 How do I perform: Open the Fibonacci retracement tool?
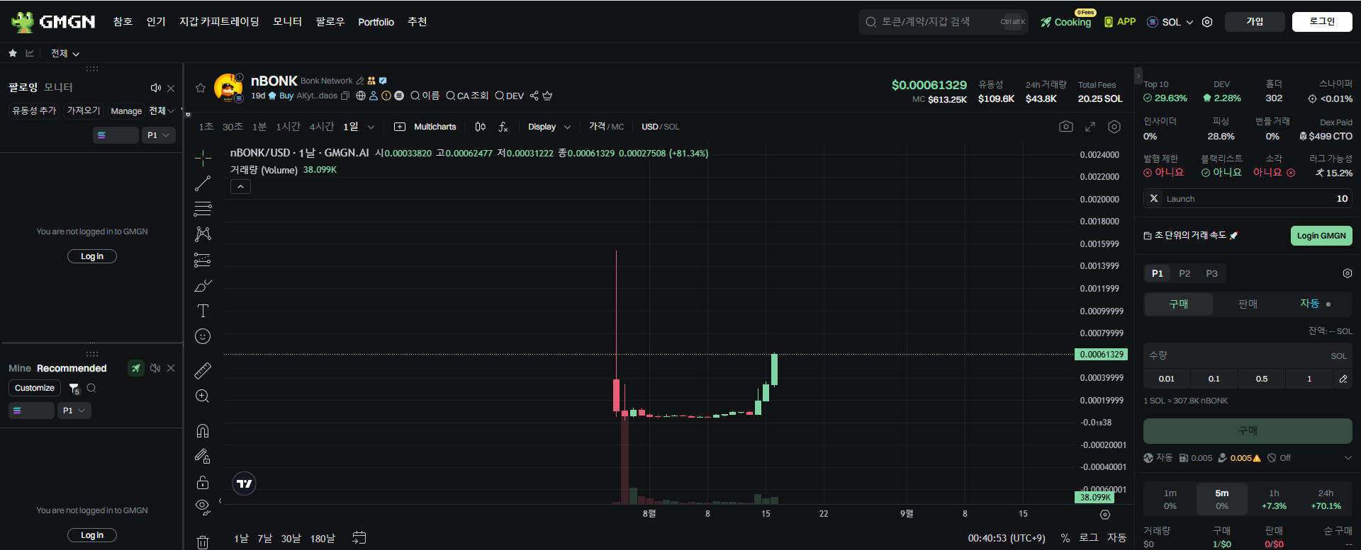(203, 209)
